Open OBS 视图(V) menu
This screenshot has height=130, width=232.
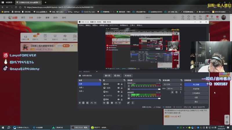point(95,25)
